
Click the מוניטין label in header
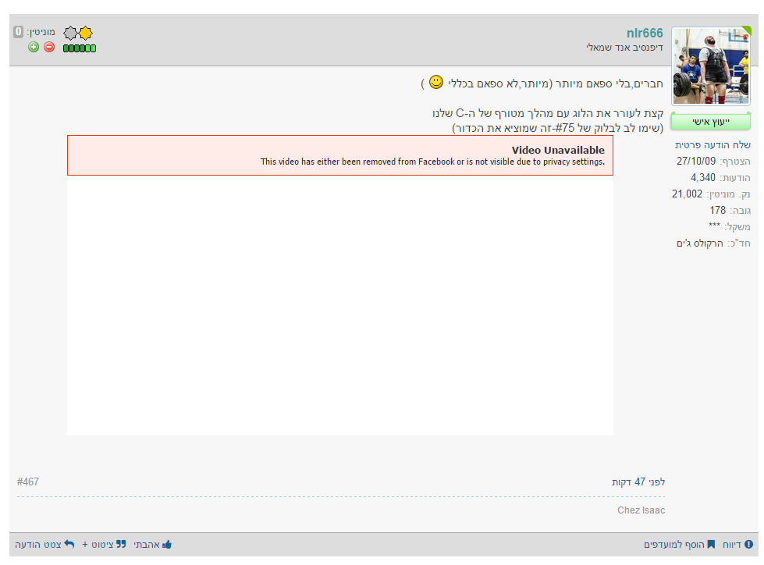(x=41, y=32)
